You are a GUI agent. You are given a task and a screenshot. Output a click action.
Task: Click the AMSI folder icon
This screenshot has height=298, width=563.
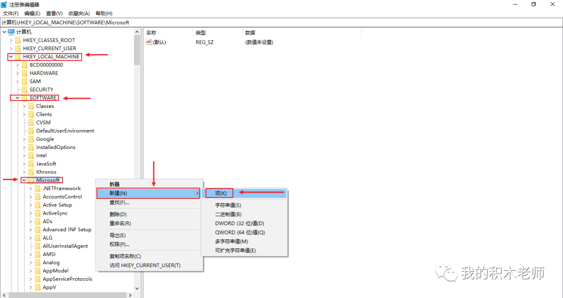point(38,255)
